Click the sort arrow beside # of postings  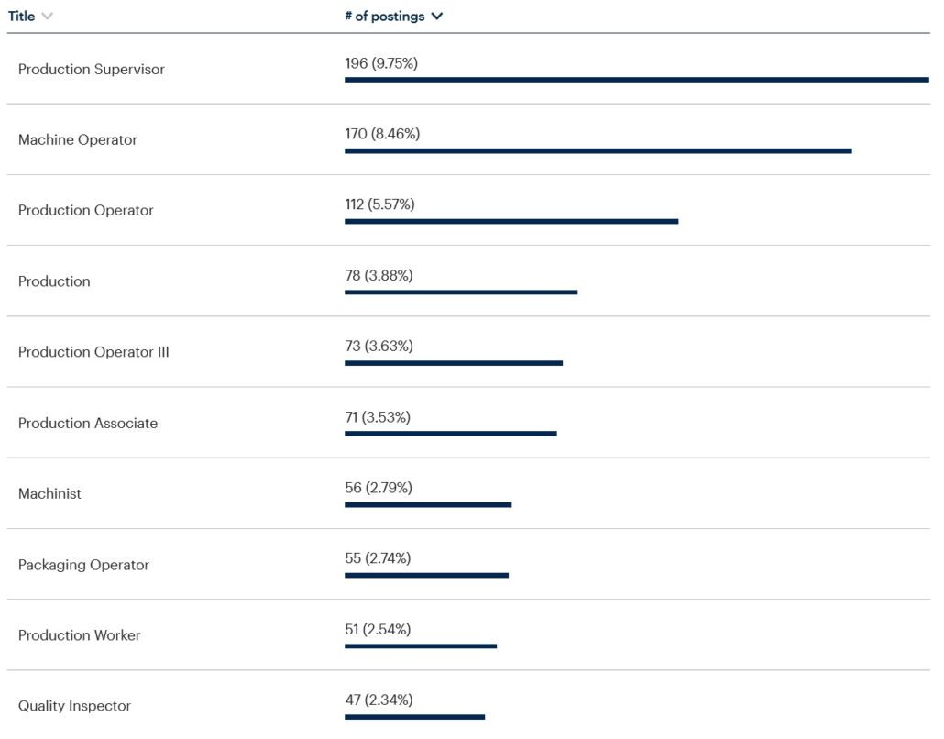click(x=437, y=17)
